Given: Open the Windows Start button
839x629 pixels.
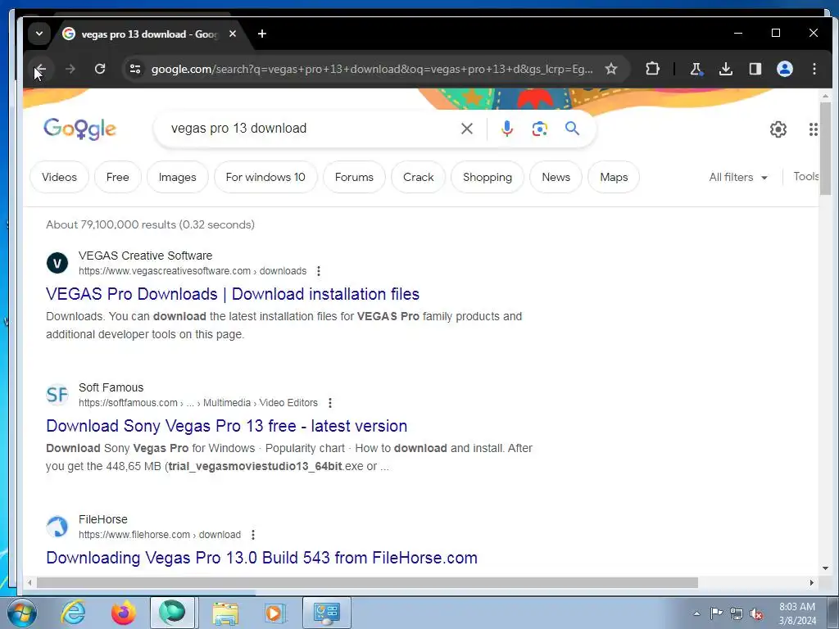Looking at the screenshot, I should click(21, 613).
